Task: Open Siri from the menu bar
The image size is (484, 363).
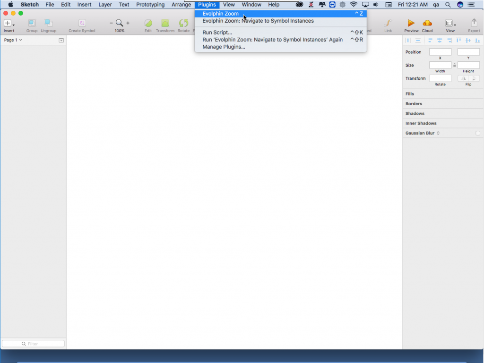Action: pyautogui.click(x=460, y=5)
